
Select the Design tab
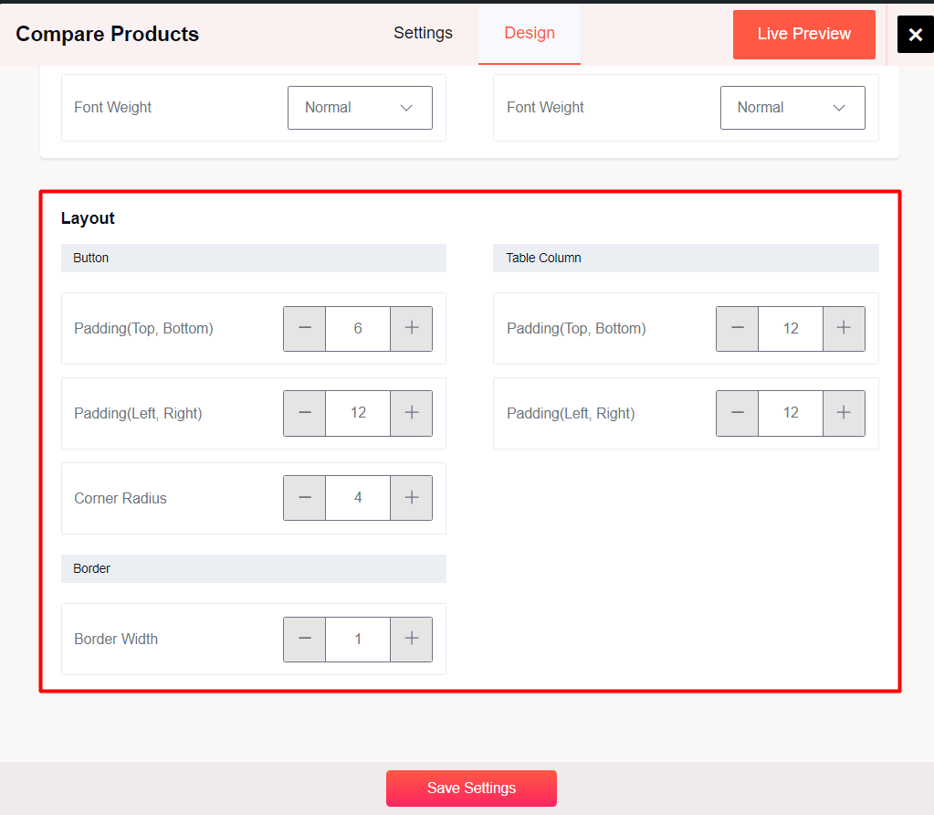tap(529, 33)
